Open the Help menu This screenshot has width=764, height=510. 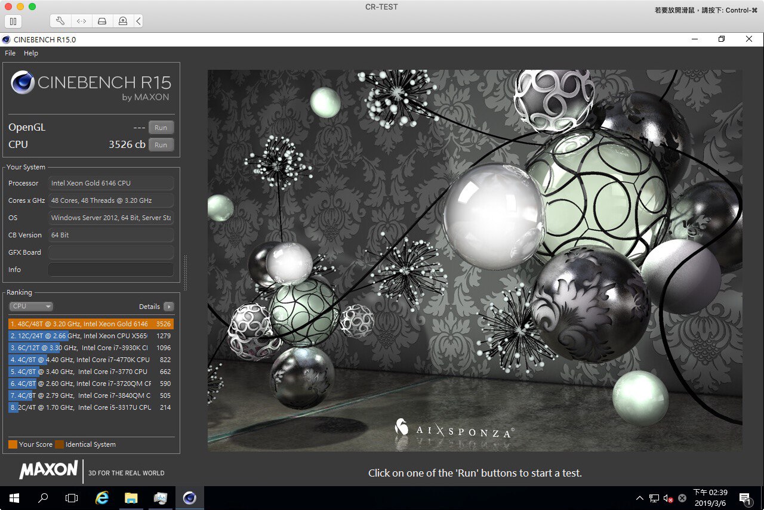31,53
